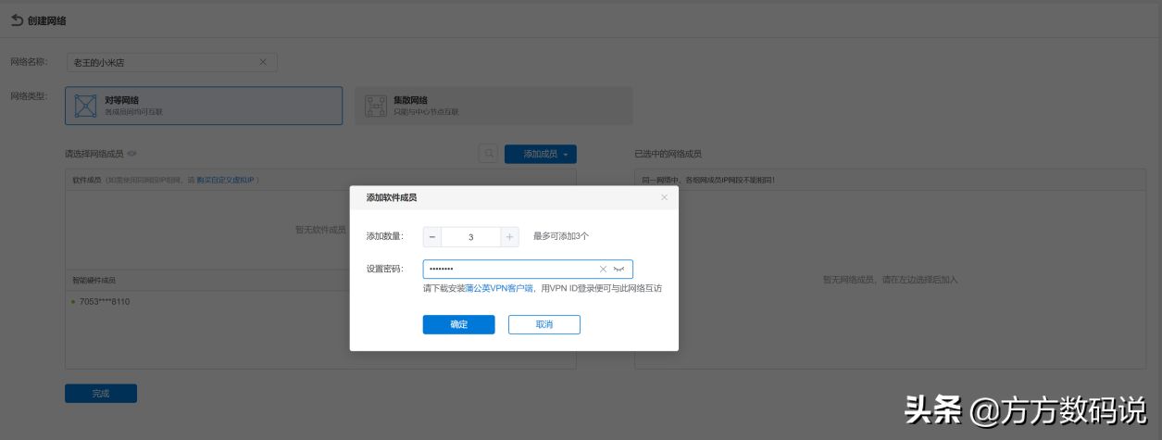The height and width of the screenshot is (440, 1162).
Task: Click the member search magnifier icon
Action: [488, 154]
